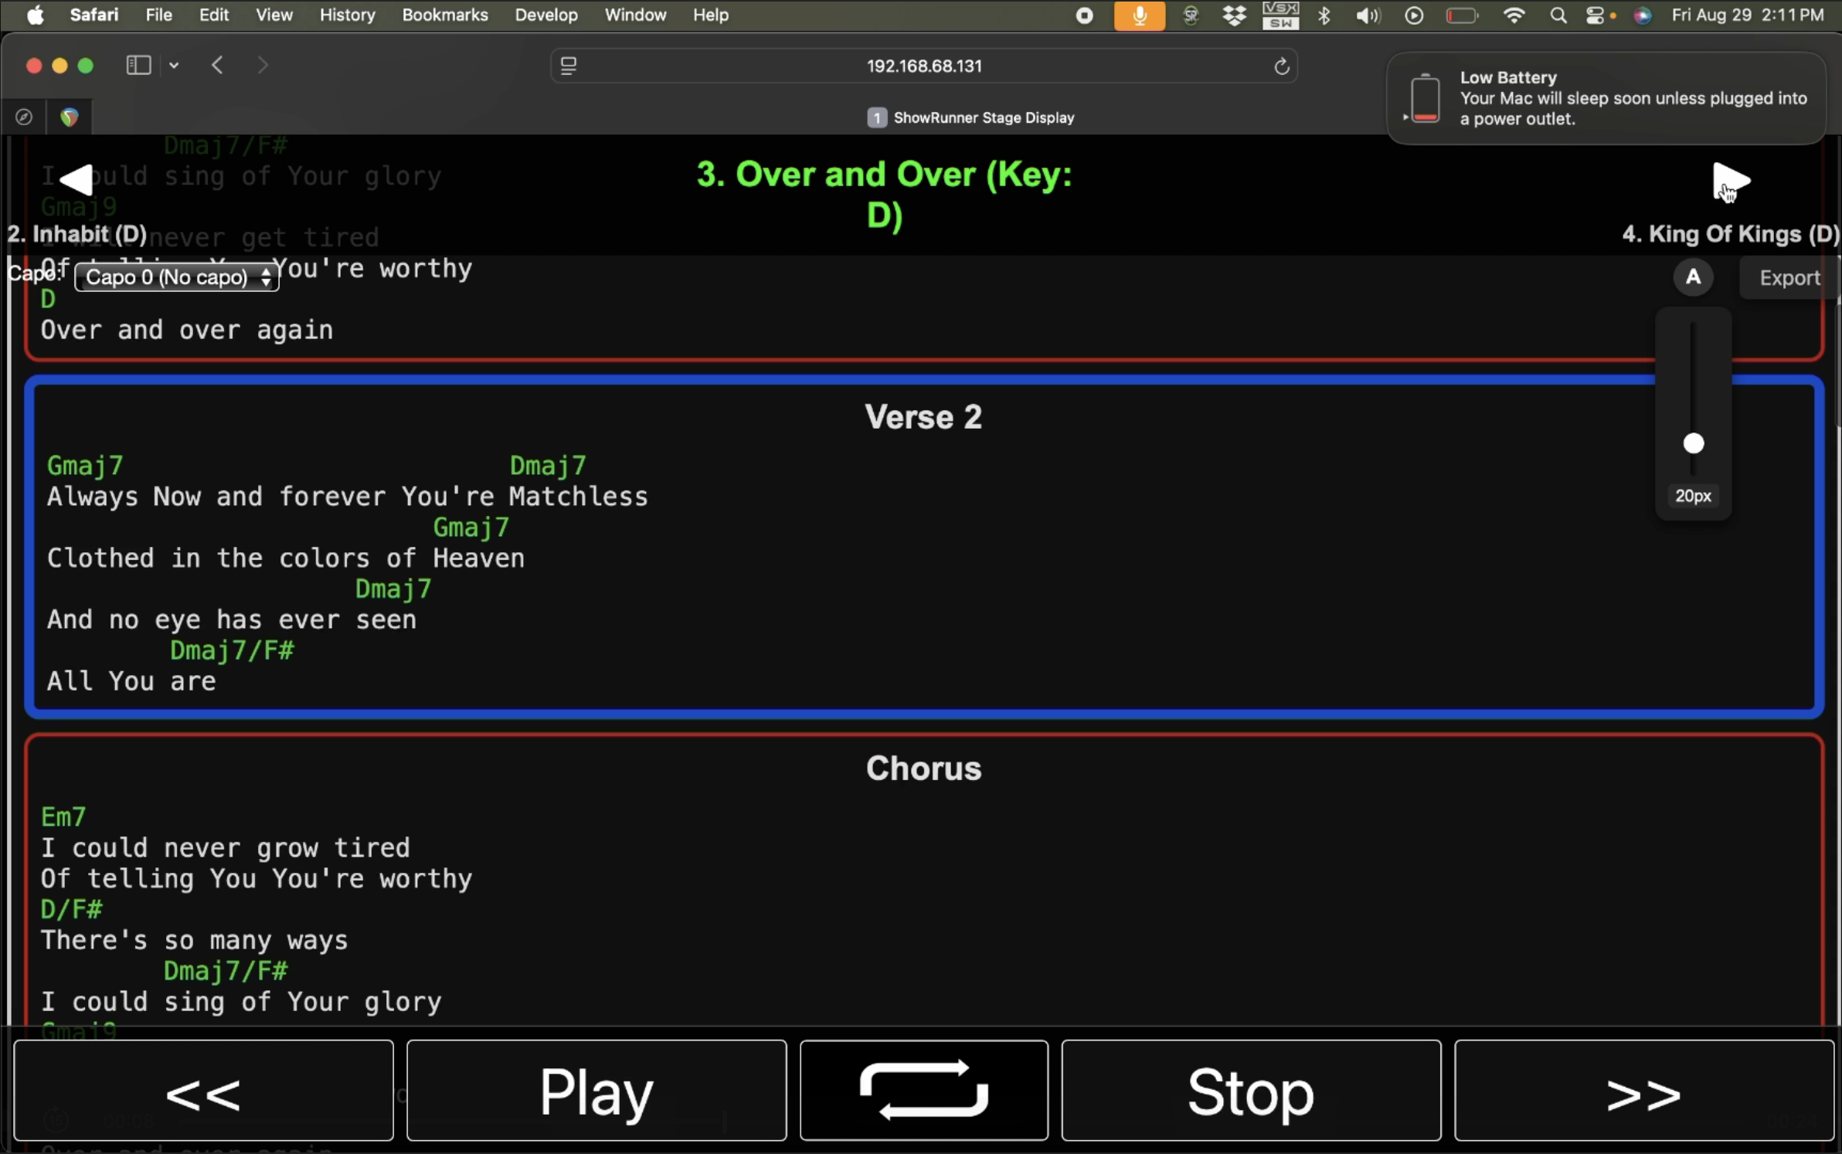This screenshot has width=1842, height=1154.
Task: Select the microphone icon in the menu bar
Action: click(x=1139, y=15)
